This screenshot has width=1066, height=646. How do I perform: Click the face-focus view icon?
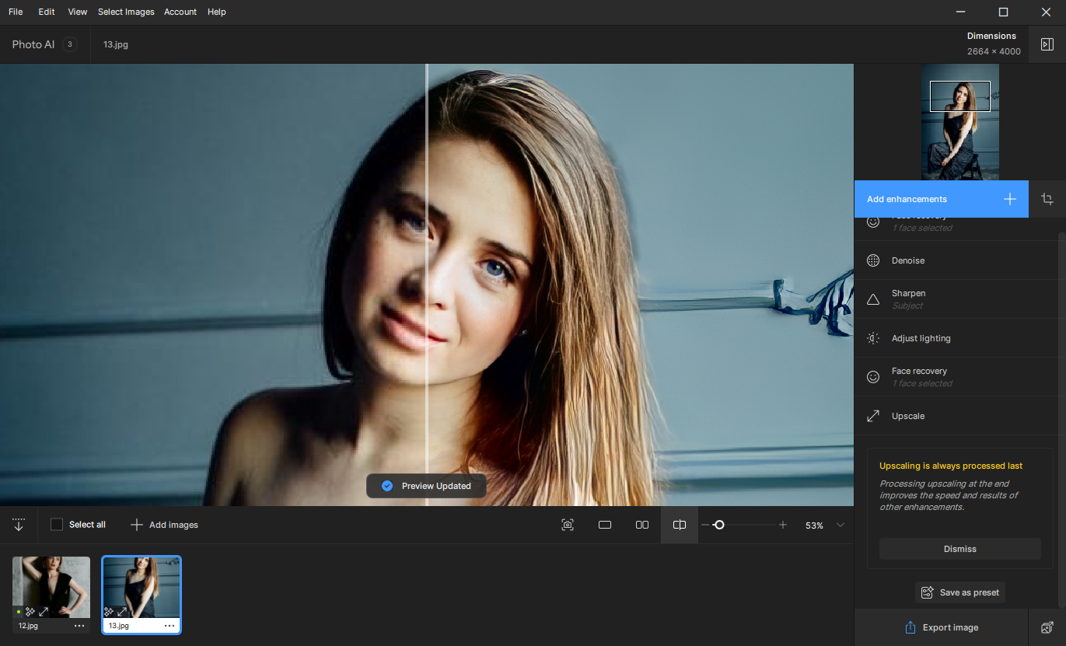point(568,525)
